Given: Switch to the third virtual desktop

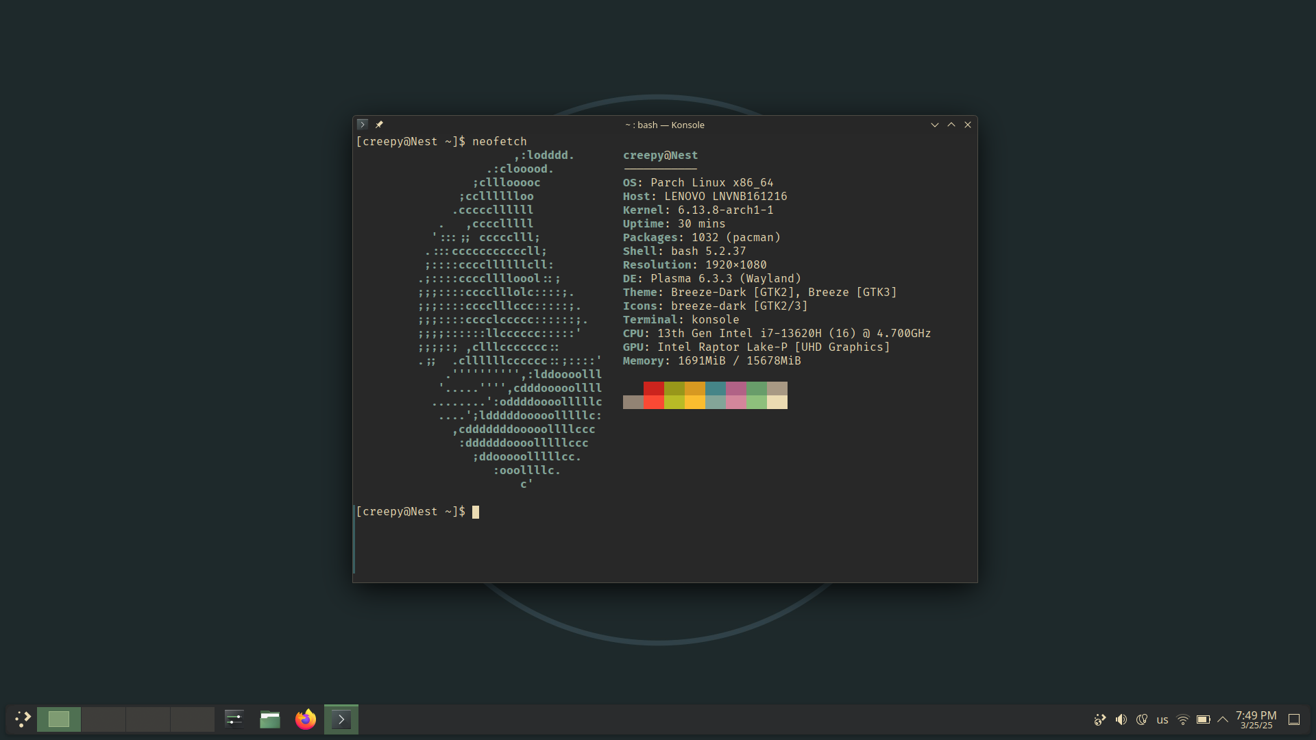Looking at the screenshot, I should (148, 719).
